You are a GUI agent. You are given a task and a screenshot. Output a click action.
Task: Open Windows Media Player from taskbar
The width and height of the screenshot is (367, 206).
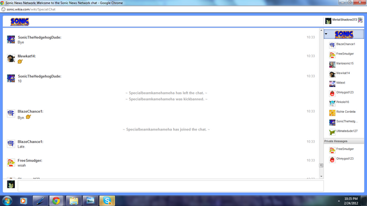[x=23, y=201]
